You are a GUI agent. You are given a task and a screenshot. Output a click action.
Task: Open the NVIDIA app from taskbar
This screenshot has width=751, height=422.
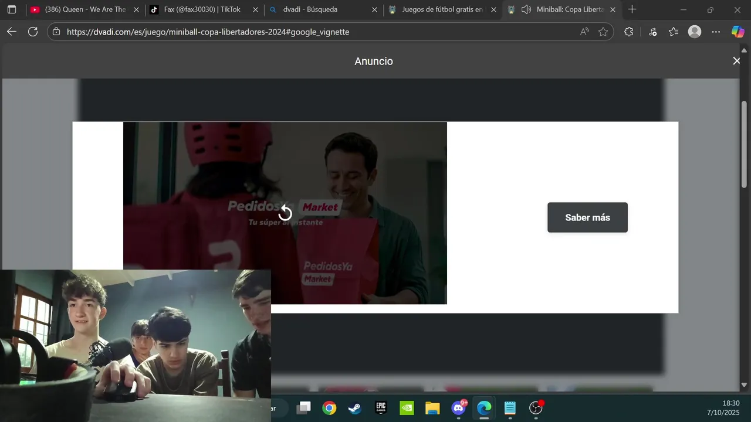pyautogui.click(x=407, y=408)
